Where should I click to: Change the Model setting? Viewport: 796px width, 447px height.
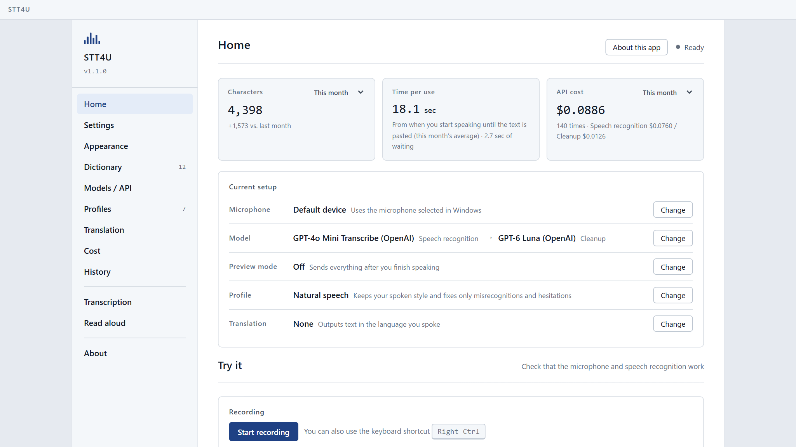pos(673,238)
